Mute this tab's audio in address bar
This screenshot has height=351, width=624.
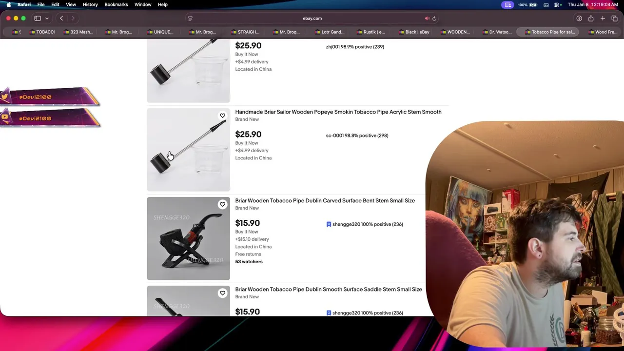coord(427,19)
